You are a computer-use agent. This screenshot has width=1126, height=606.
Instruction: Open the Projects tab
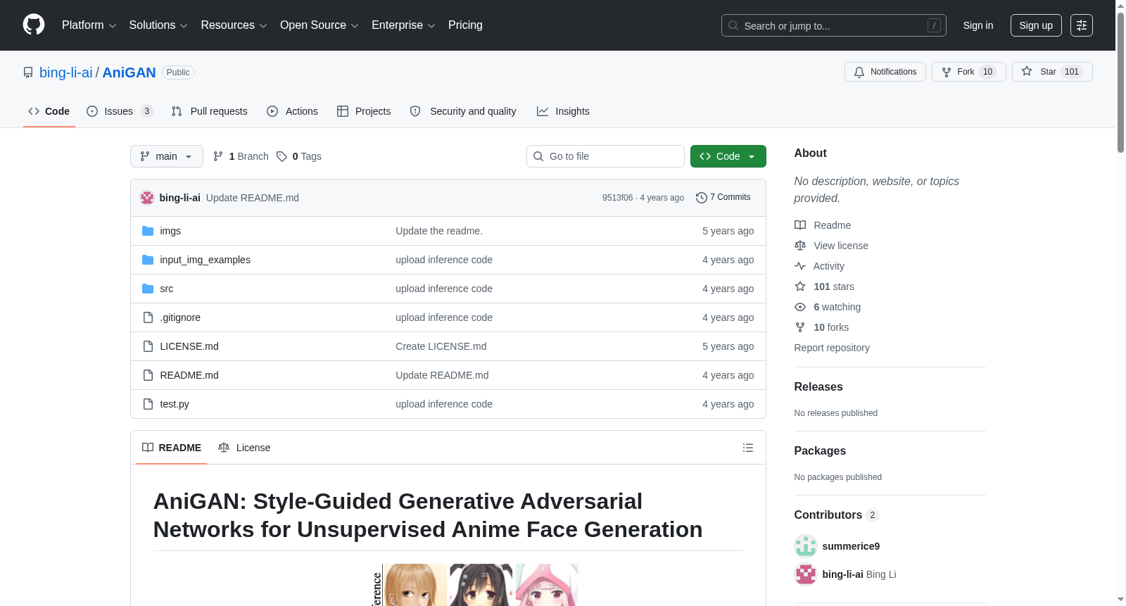tap(364, 111)
